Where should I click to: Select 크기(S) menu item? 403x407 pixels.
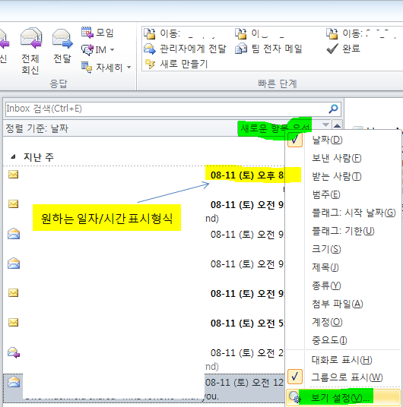[x=343, y=249]
